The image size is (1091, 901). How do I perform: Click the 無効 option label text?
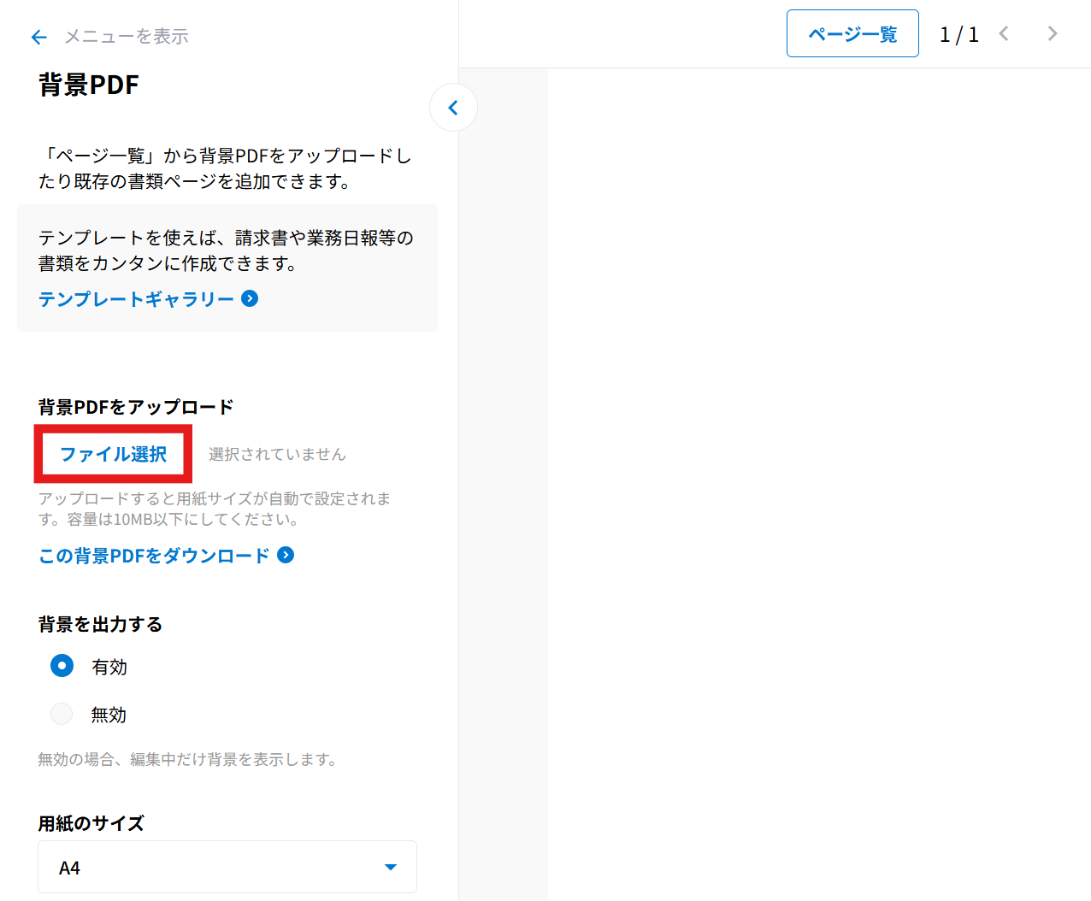tap(109, 715)
